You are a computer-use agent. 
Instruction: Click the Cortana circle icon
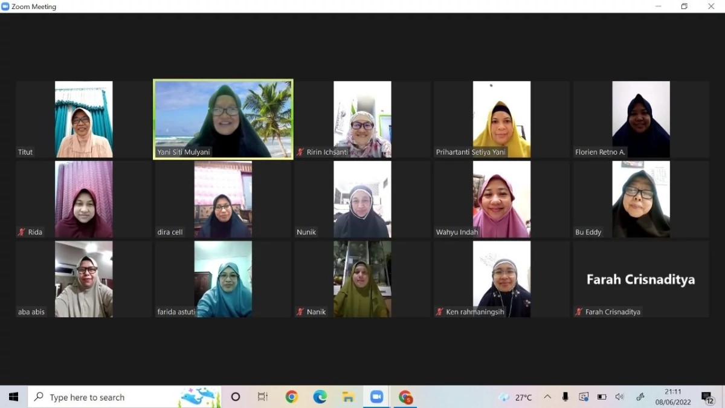tap(236, 397)
